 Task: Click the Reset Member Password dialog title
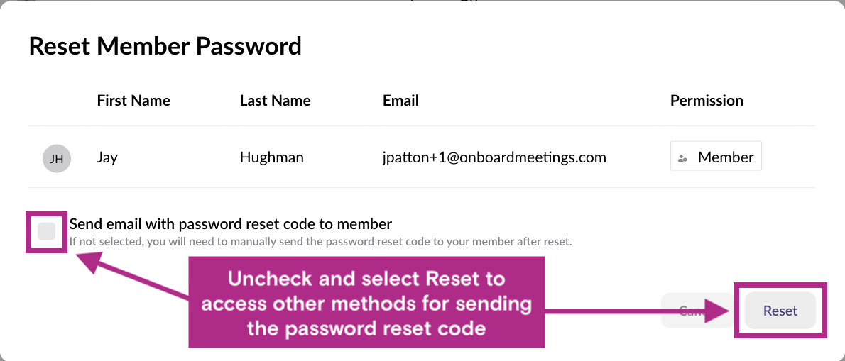165,46
